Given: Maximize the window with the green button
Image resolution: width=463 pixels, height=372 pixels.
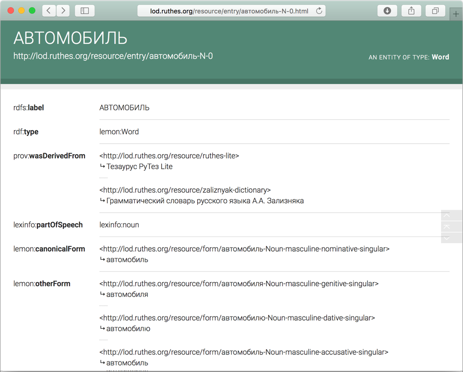Looking at the screenshot, I should click(32, 11).
